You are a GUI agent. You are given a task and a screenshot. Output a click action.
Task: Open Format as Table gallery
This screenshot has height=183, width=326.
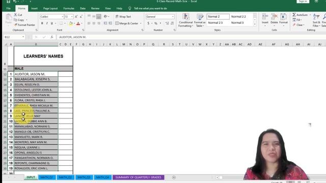click(x=200, y=20)
